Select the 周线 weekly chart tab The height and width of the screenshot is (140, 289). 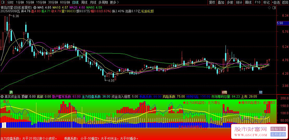coord(84,2)
